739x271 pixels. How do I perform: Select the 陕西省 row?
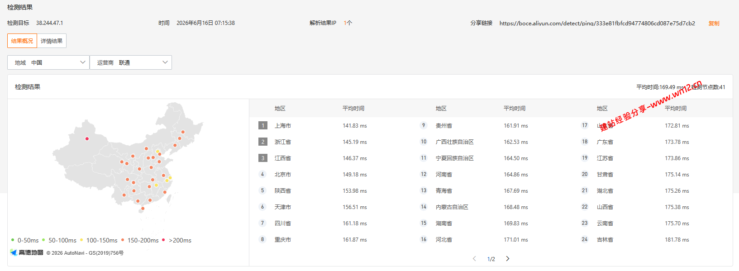coord(329,190)
